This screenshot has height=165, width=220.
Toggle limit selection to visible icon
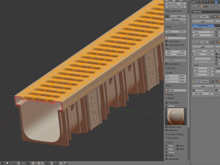(x=43, y=163)
